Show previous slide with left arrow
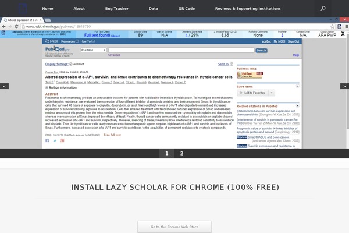 click(x=4, y=86)
